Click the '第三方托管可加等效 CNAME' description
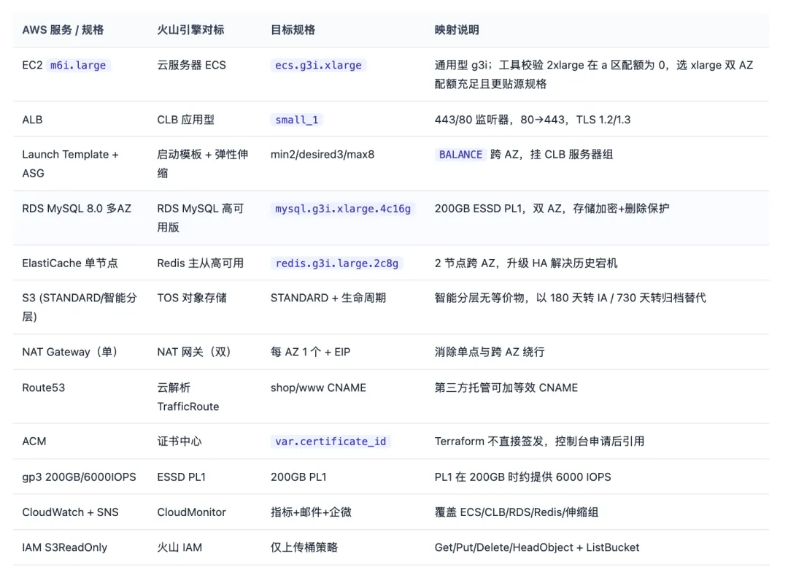788x578 pixels. coord(506,388)
